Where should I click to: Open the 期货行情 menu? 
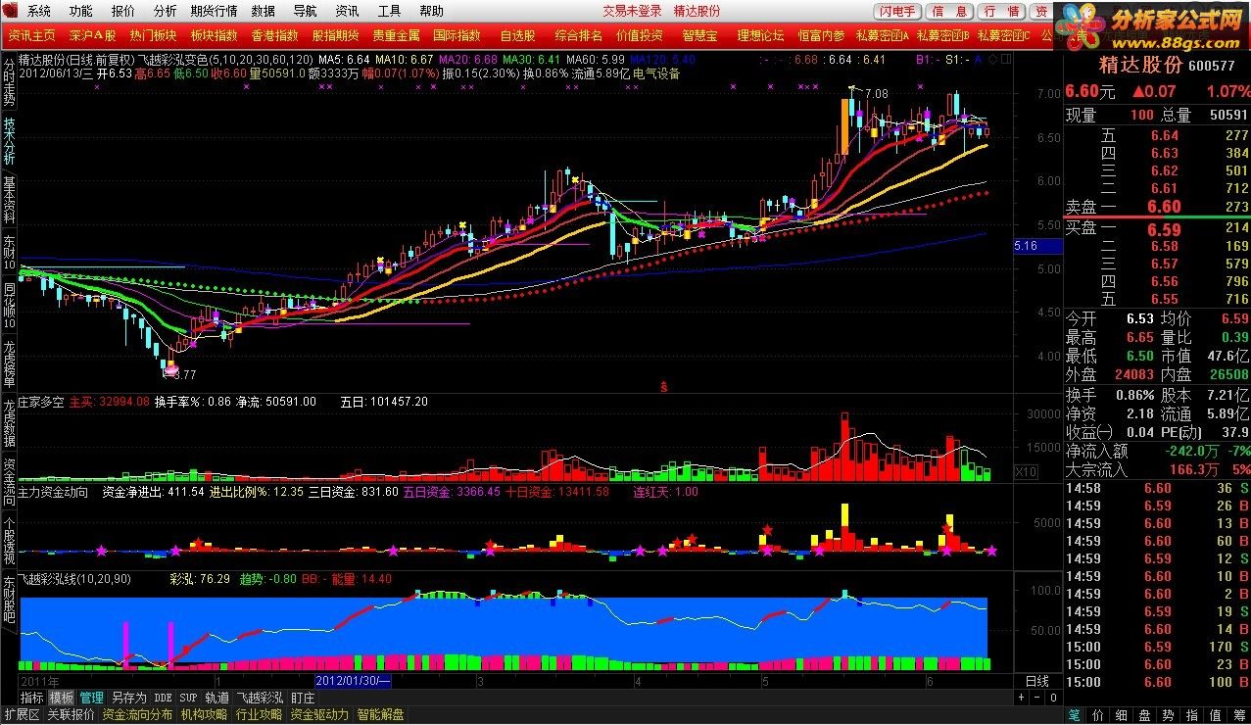[x=214, y=11]
